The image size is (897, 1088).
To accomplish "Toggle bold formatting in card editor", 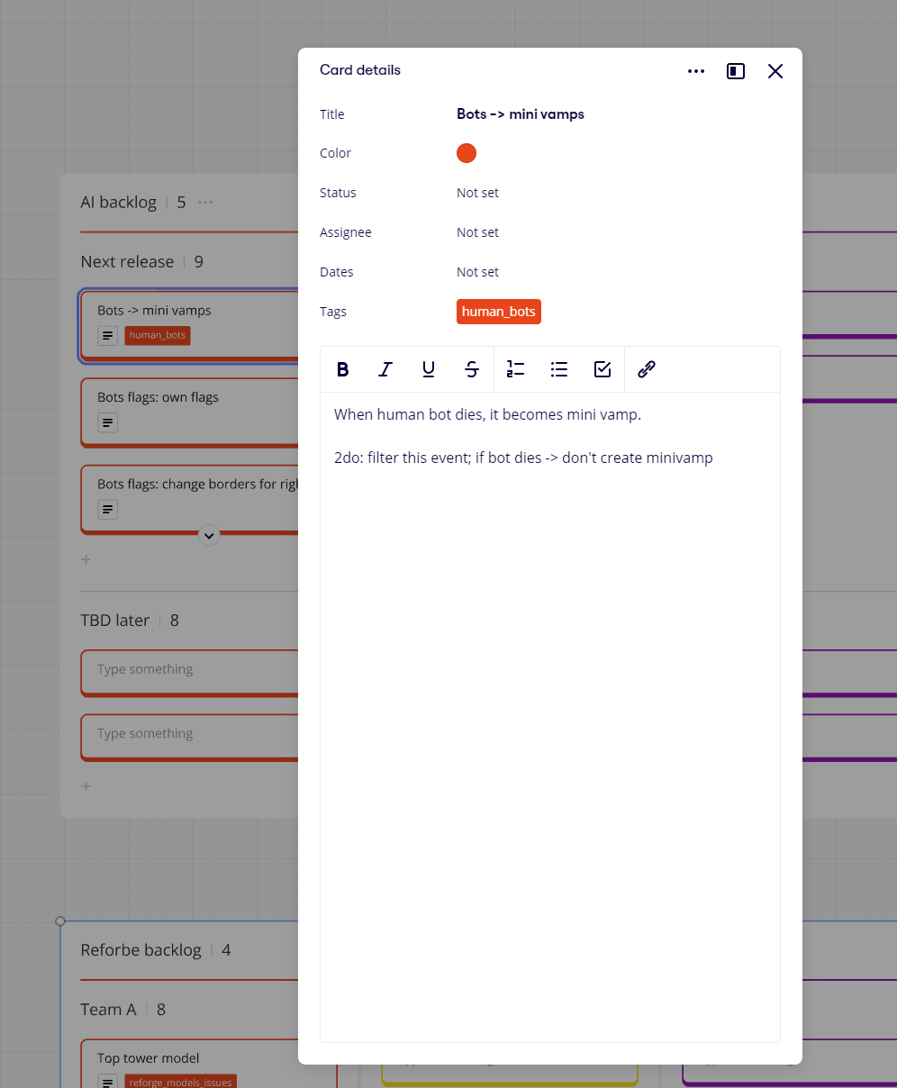I will [342, 369].
